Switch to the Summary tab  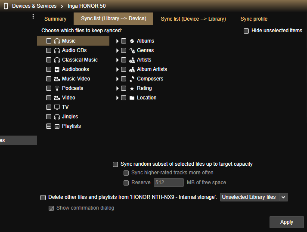click(55, 19)
